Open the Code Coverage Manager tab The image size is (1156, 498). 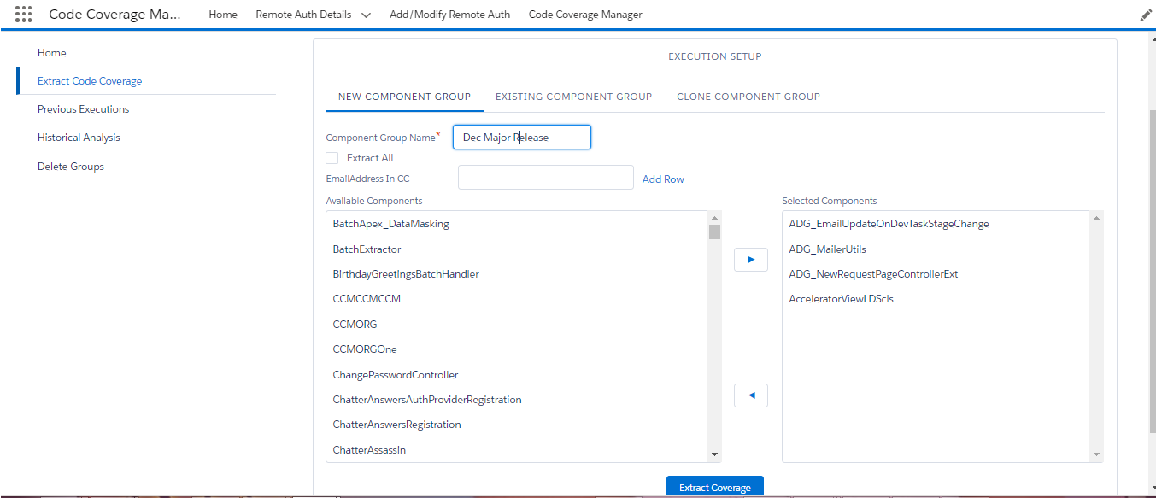pyautogui.click(x=584, y=14)
